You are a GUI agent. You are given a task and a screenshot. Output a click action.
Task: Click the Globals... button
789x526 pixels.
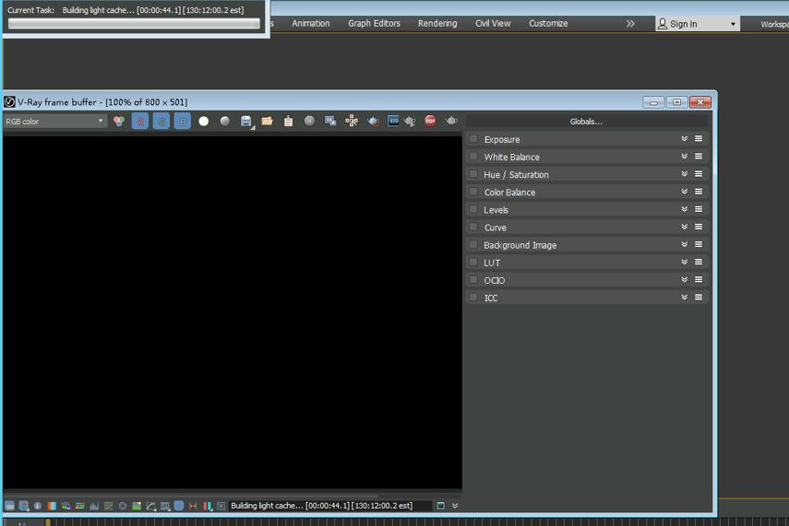(586, 122)
